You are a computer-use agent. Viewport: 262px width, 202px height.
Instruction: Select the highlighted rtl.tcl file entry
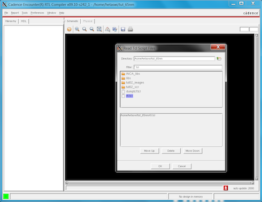click(129, 96)
